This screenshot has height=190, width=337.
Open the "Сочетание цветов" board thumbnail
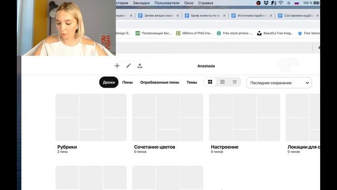167,117
